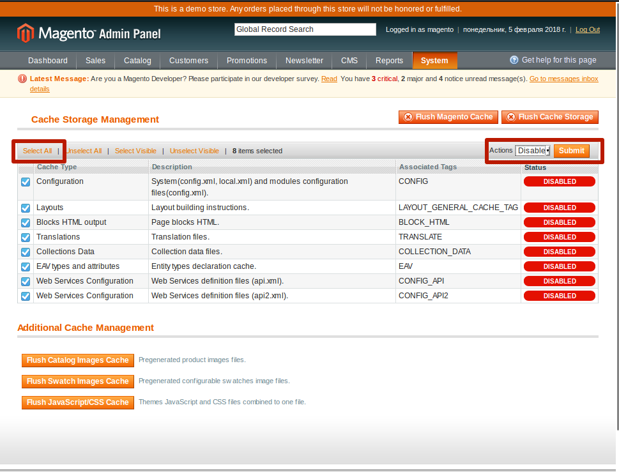Click the Select All link

tap(37, 151)
